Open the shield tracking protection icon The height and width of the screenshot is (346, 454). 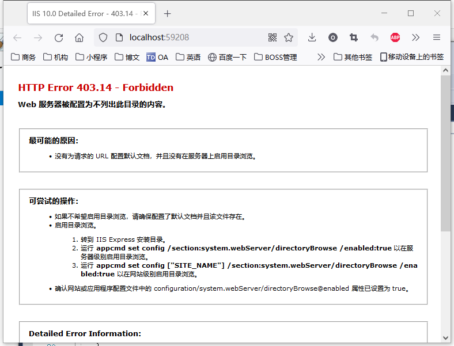(103, 37)
